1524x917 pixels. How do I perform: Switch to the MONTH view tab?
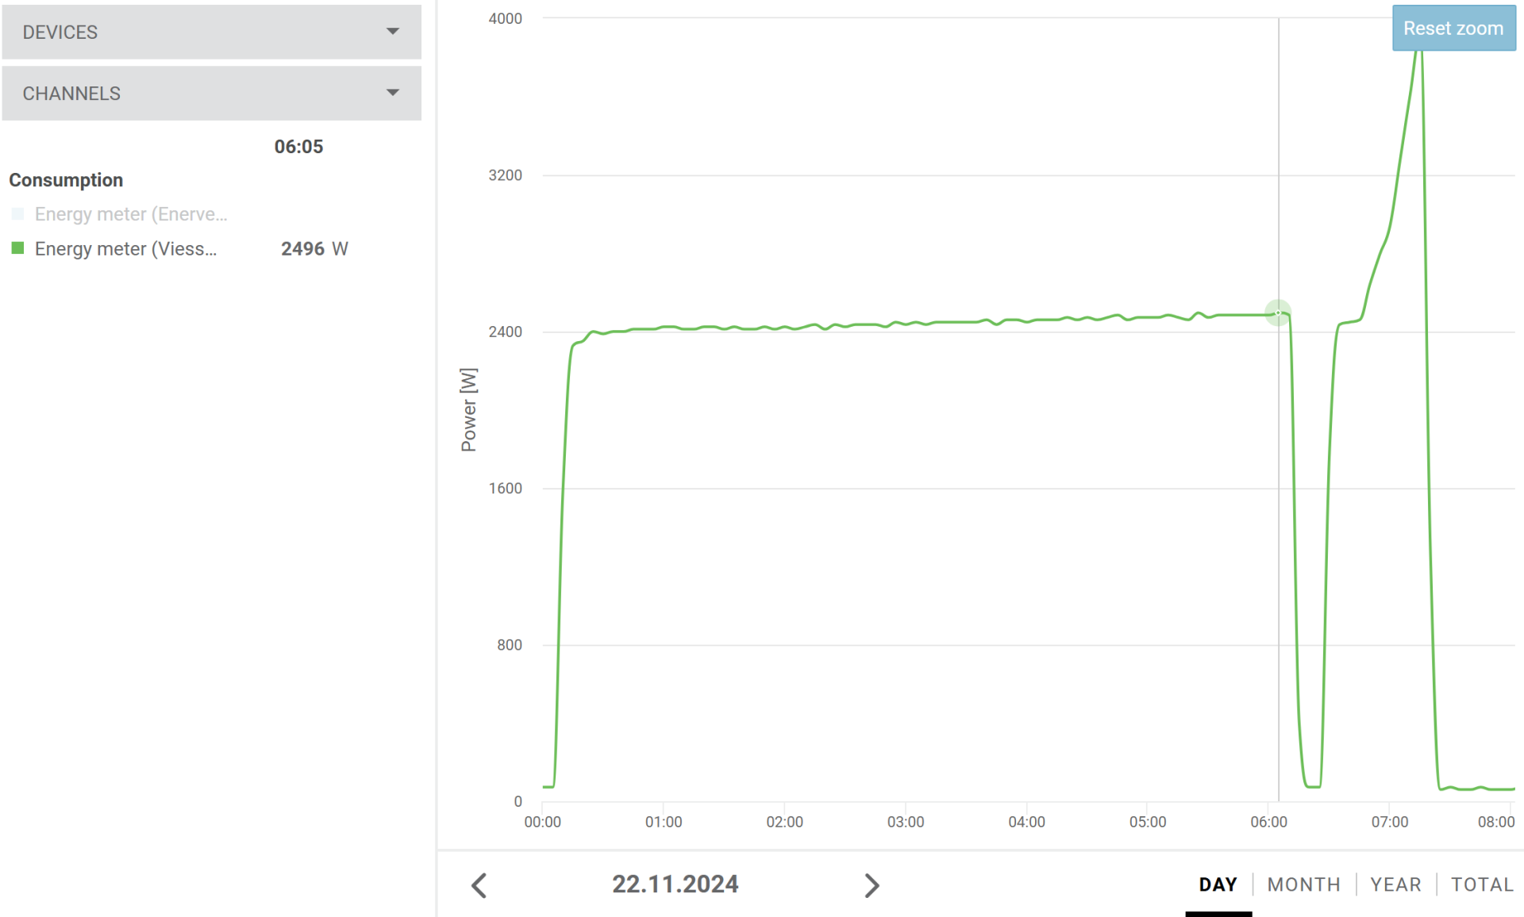tap(1303, 884)
